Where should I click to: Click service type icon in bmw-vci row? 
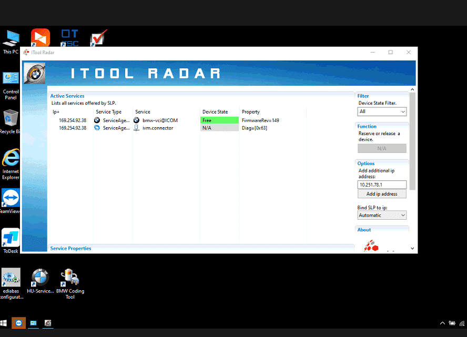(97, 120)
